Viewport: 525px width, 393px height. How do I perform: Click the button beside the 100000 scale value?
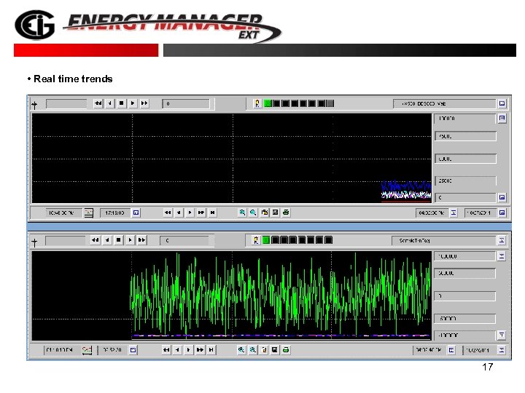[x=502, y=256]
